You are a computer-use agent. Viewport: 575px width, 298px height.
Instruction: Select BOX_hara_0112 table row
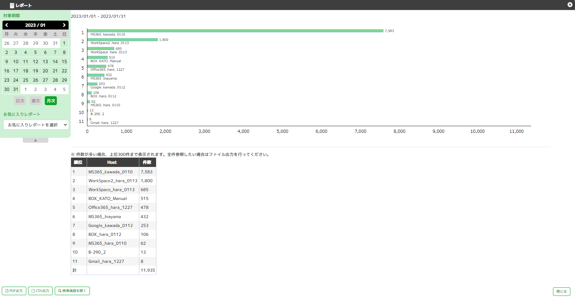[113, 234]
